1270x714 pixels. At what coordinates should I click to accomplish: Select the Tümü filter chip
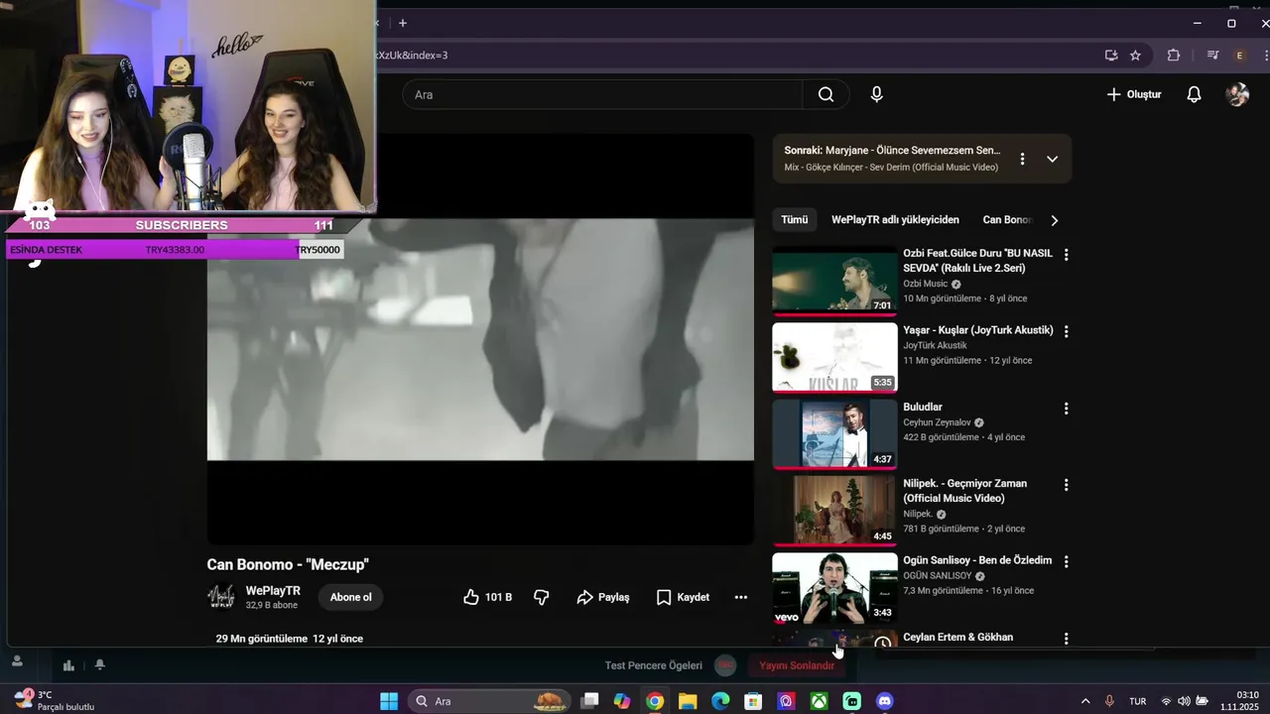(794, 220)
